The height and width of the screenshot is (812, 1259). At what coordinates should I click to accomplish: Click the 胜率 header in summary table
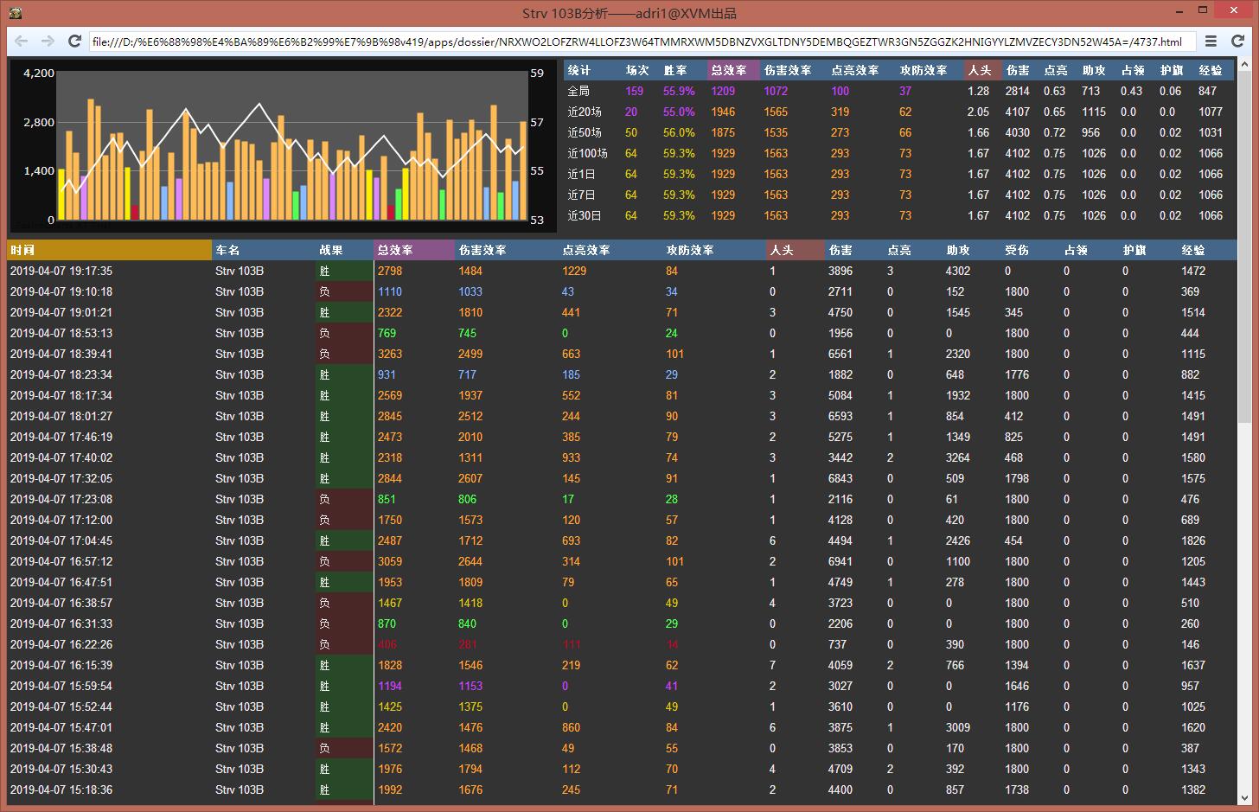click(684, 70)
